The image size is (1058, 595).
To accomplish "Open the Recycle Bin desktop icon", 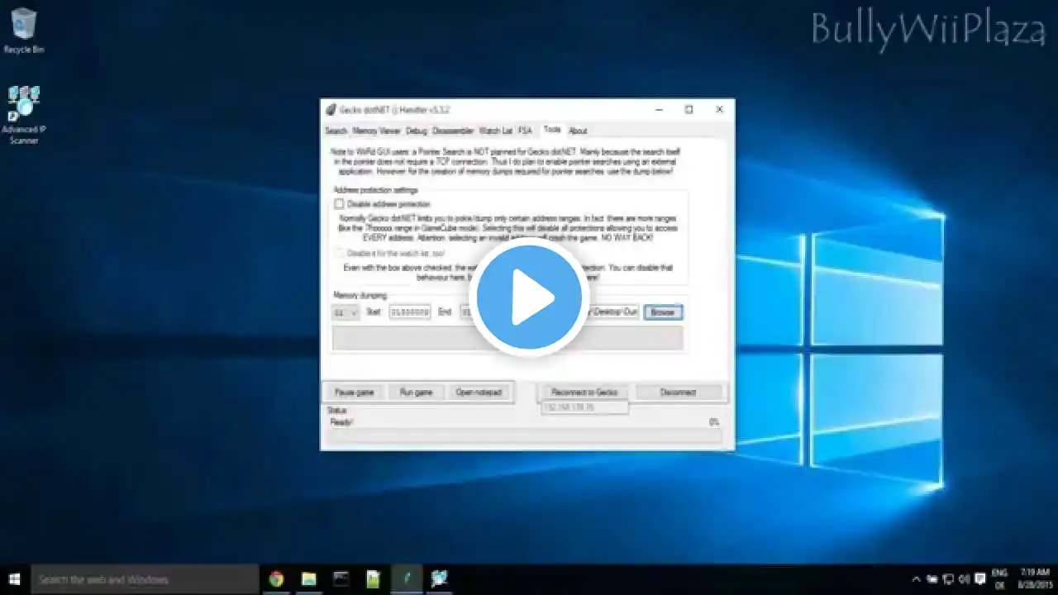I will point(24,31).
